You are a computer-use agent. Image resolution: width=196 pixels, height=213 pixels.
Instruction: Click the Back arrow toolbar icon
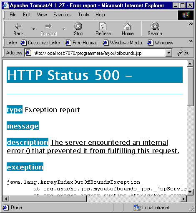[x=18, y=26]
